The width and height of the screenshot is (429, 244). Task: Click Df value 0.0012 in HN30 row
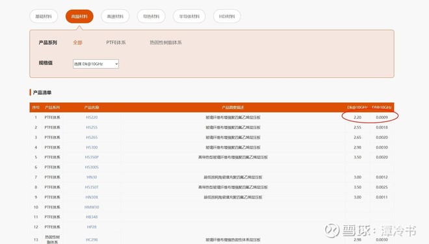point(382,177)
